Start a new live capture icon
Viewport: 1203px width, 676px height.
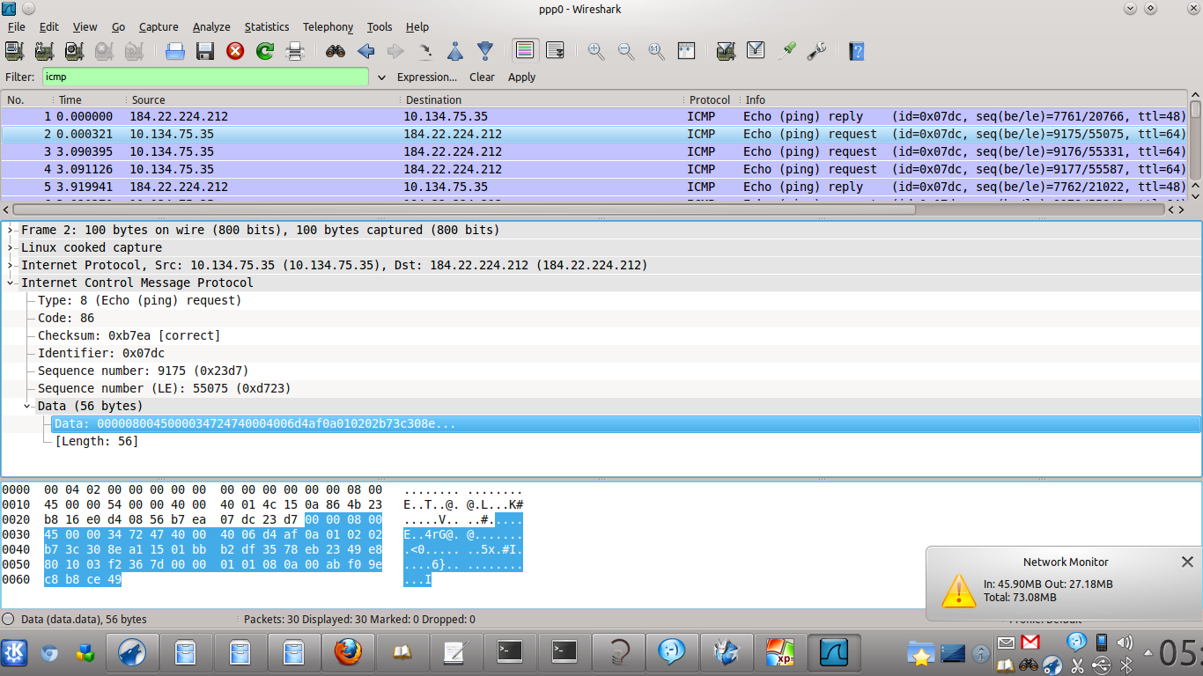[75, 51]
